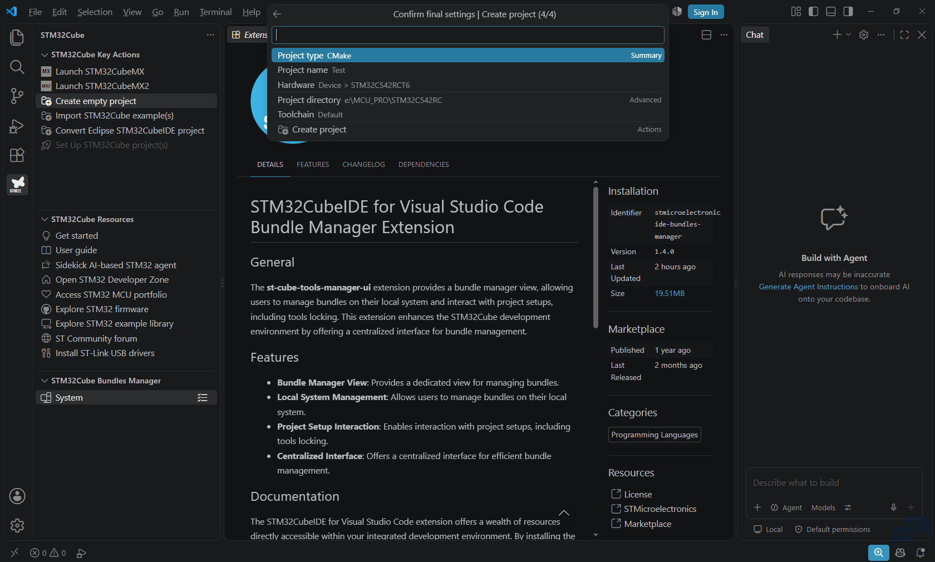Open Copilot status icon in status bar
Image resolution: width=935 pixels, height=562 pixels.
[x=900, y=553]
